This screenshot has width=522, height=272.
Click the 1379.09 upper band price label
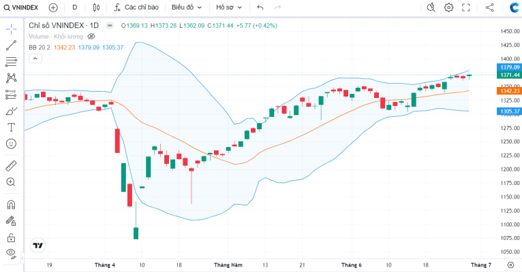[509, 67]
